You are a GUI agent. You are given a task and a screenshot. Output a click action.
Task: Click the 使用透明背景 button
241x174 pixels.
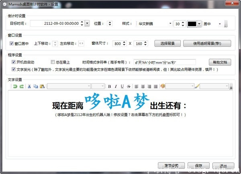(x=207, y=43)
